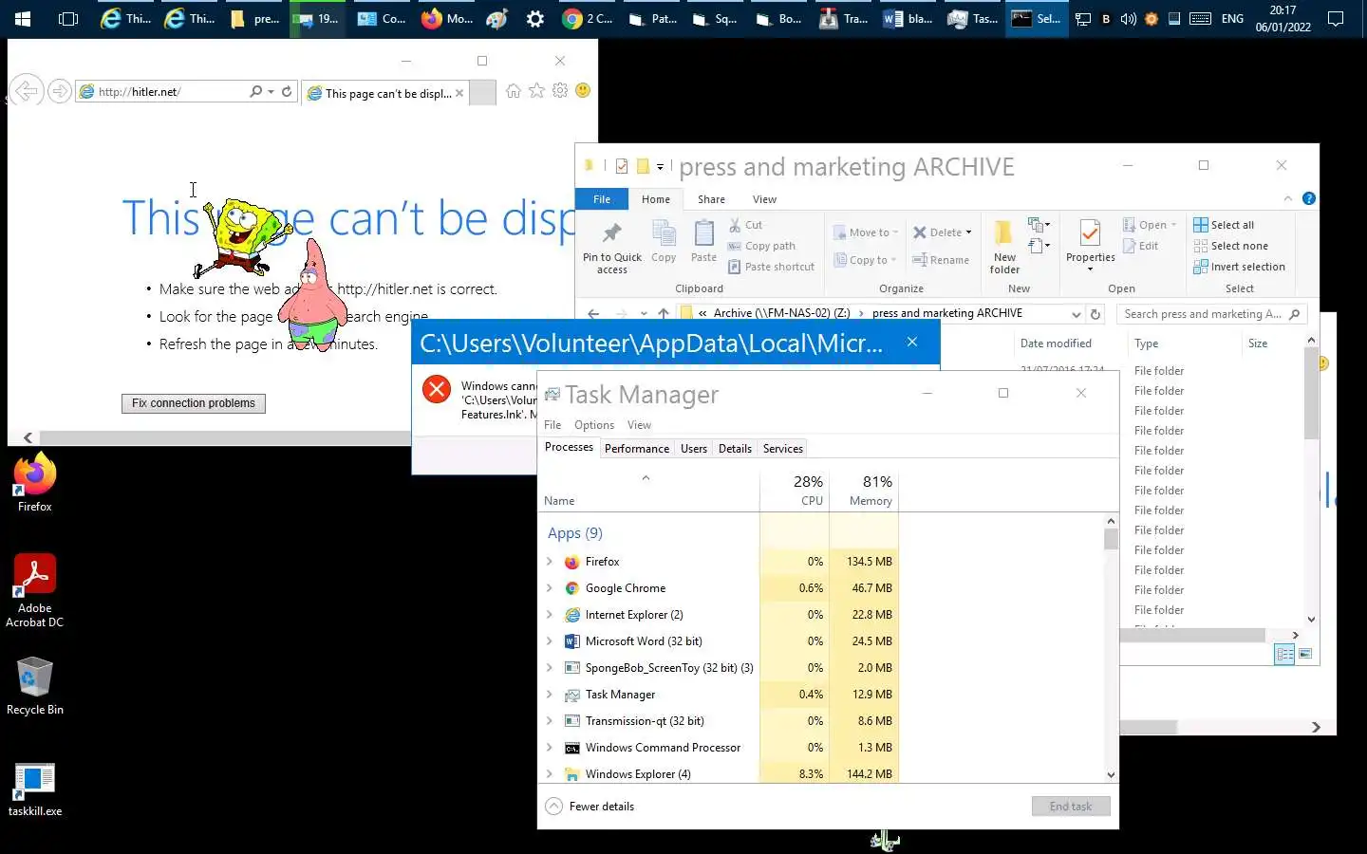Image resolution: width=1367 pixels, height=854 pixels.
Task: Refresh the hitler.net page in Internet Explorer
Action: point(287,92)
